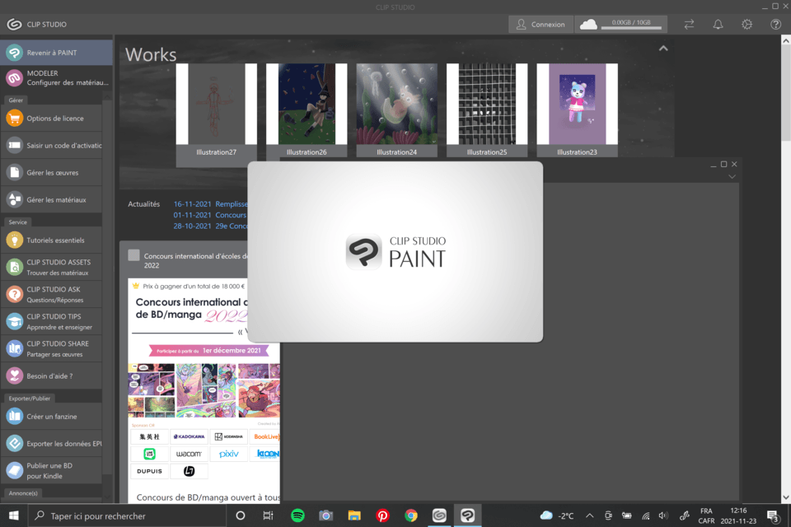Open CLIP STUDIO ASSETS
Screen dimensions: 791x527
point(51,268)
